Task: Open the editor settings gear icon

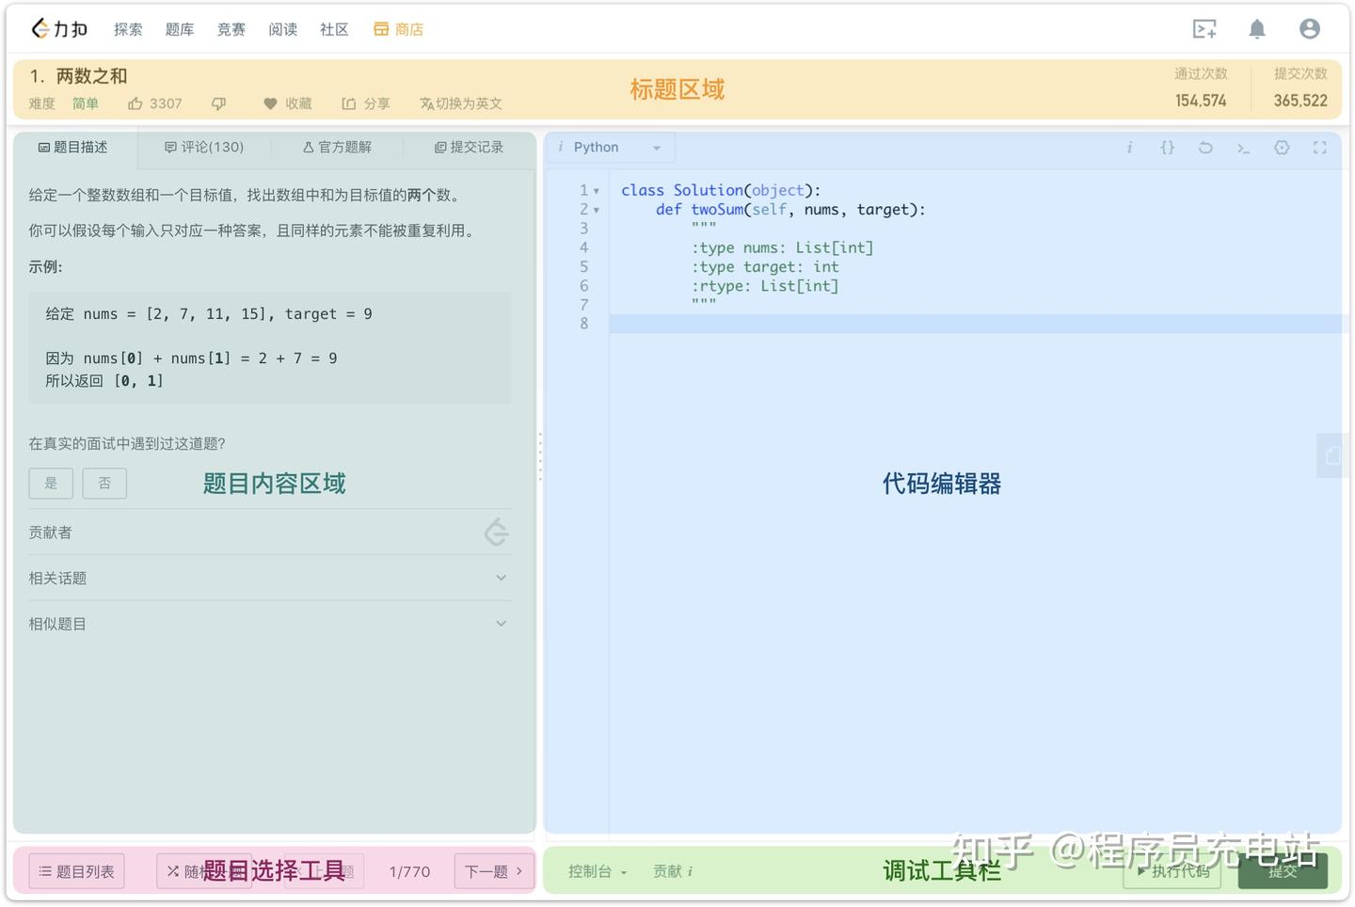Action: point(1282,148)
